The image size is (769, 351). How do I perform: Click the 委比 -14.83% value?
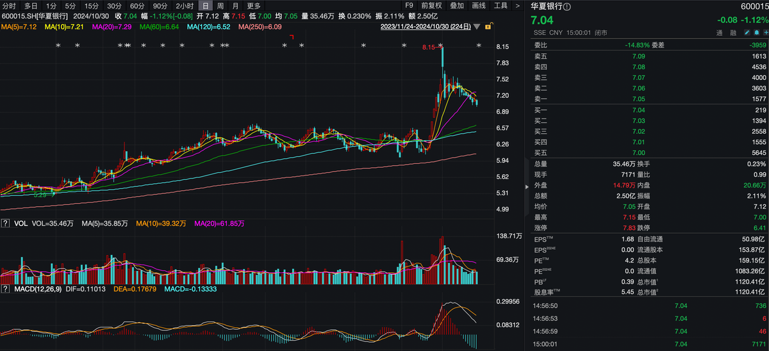tap(638, 45)
